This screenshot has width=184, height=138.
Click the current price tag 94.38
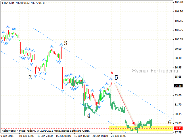tap(178, 86)
